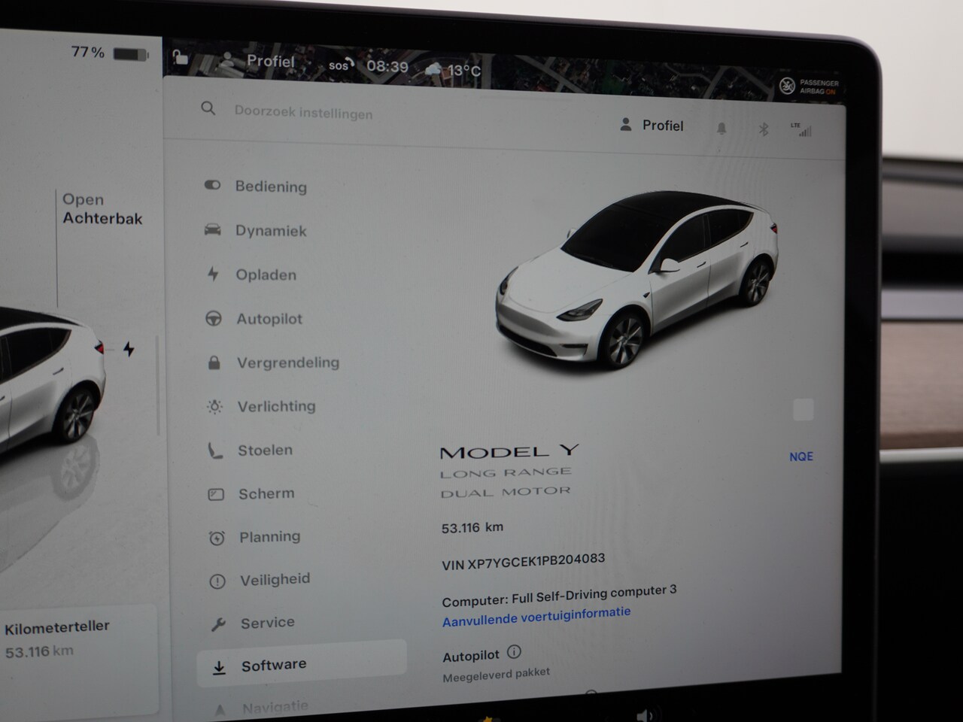Click the warning circle icon beside Veiligheid
Viewport: 963px width, 722px height.
[217, 581]
